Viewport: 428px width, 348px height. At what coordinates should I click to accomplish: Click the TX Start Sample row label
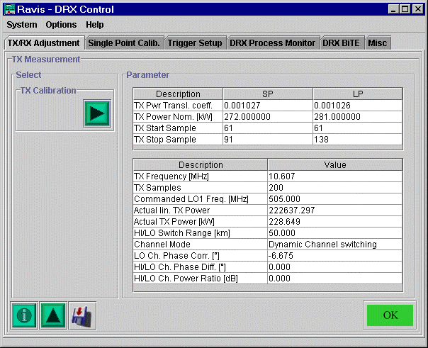pyautogui.click(x=178, y=128)
